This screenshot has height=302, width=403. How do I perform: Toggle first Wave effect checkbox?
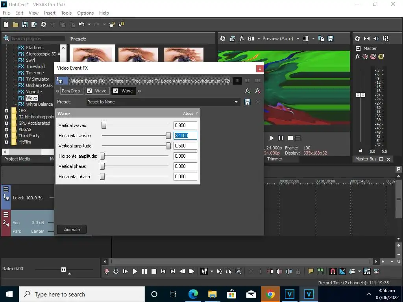89,91
